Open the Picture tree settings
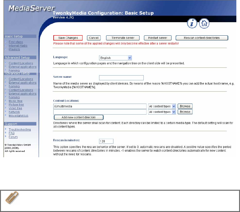 (x=16, y=105)
